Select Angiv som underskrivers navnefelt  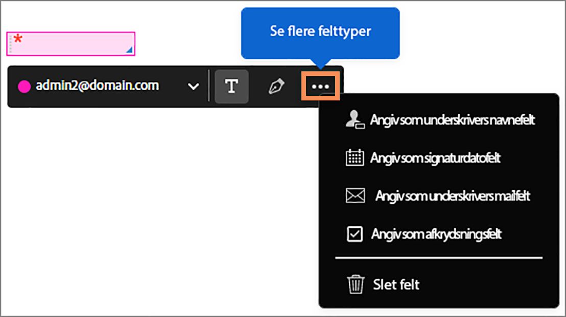click(452, 120)
